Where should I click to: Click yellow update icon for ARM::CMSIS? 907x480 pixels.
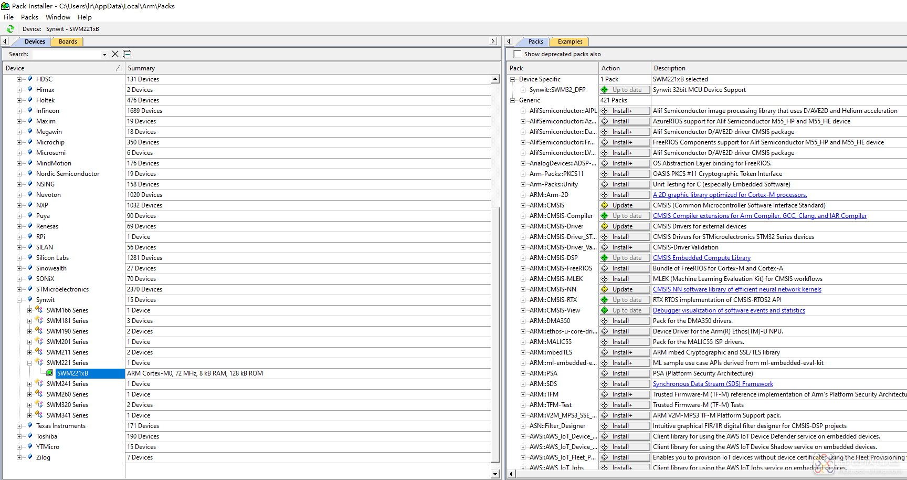[x=605, y=205]
